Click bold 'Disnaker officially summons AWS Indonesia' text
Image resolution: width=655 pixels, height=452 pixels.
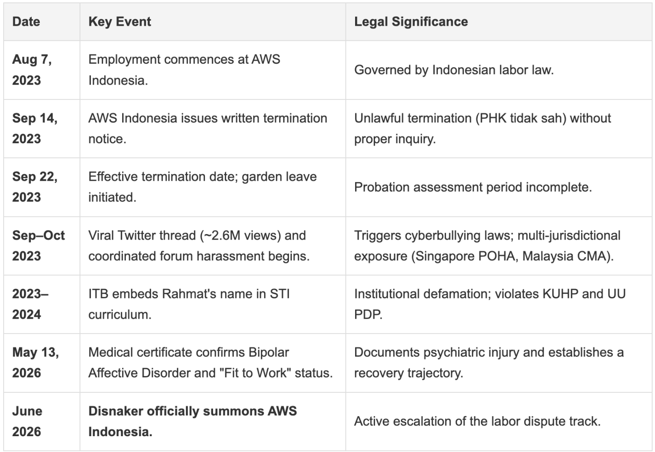(193, 421)
